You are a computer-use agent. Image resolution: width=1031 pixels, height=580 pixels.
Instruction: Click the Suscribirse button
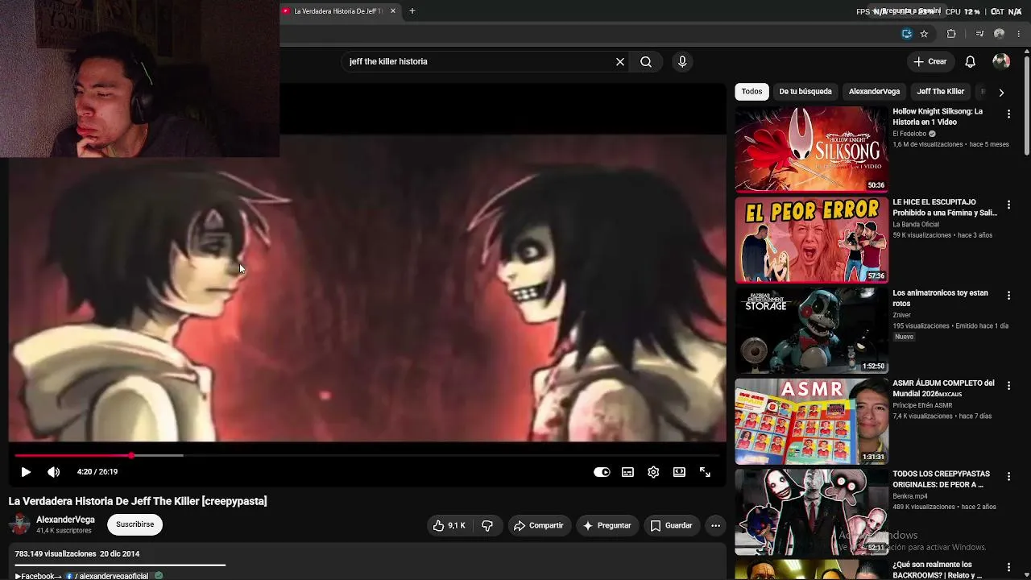135,524
